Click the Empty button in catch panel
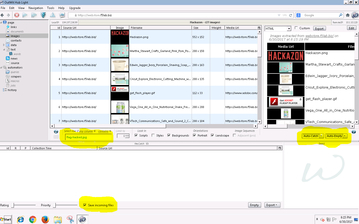This screenshot has width=359, height=224. [x=254, y=205]
